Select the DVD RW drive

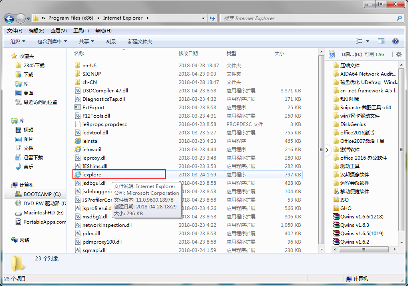pos(45,203)
